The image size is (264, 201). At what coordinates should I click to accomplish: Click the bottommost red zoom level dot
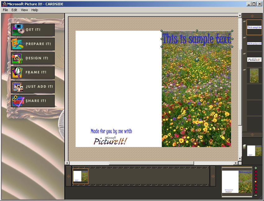point(256,192)
